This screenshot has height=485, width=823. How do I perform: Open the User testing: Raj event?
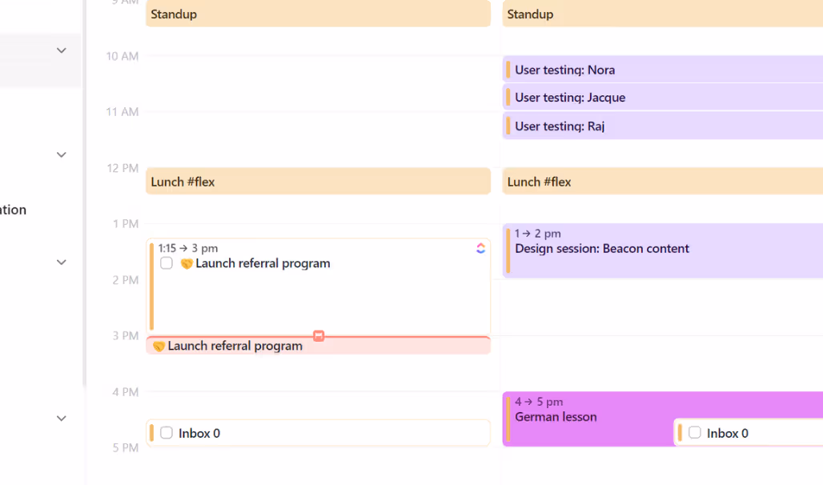662,126
